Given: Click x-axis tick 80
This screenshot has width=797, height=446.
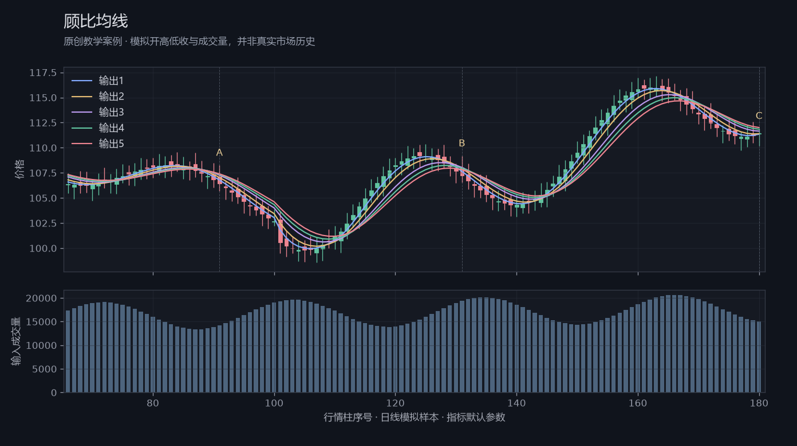Looking at the screenshot, I should coord(153,402).
